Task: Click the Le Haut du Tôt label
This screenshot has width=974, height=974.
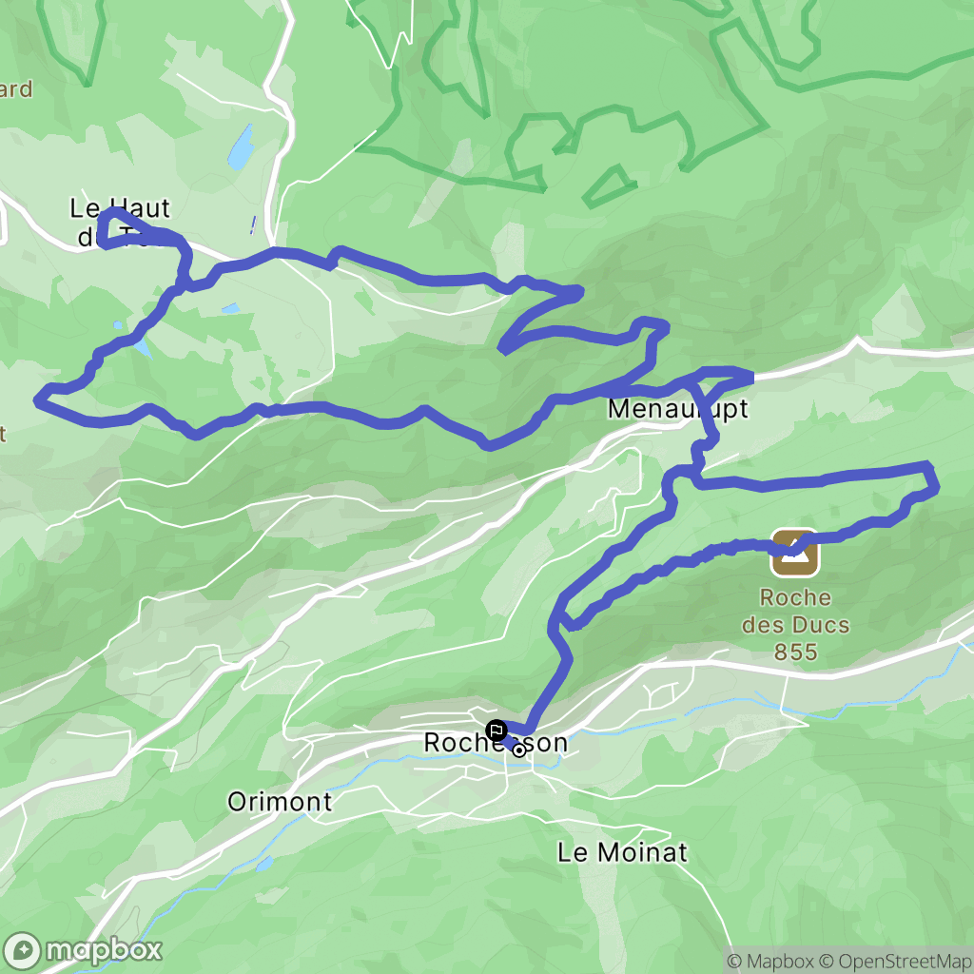Action: (120, 222)
